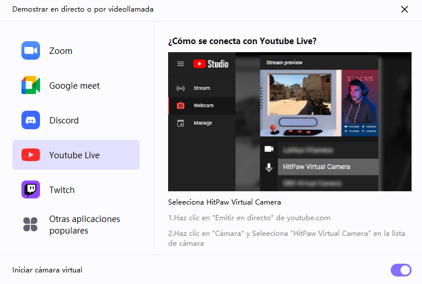Click the Discord logo icon
422x284 pixels.
click(31, 120)
